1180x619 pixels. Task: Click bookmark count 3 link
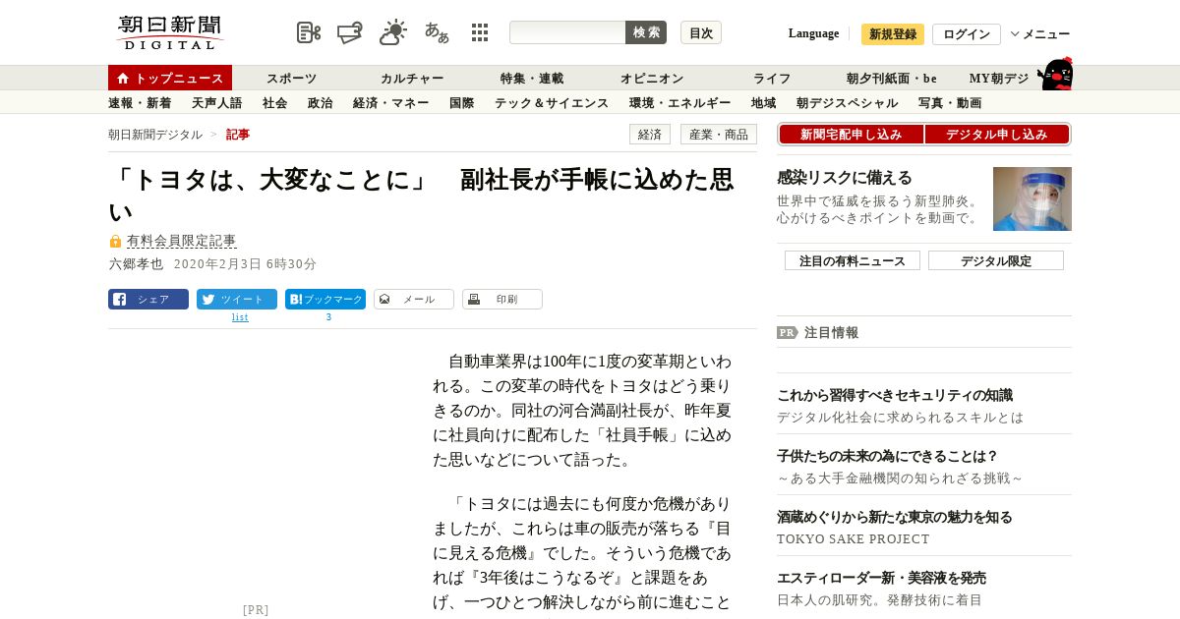tap(328, 317)
